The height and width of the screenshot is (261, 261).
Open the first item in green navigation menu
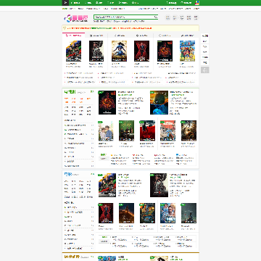(x=75, y=3)
